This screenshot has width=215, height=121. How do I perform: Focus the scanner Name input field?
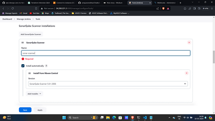106,53
